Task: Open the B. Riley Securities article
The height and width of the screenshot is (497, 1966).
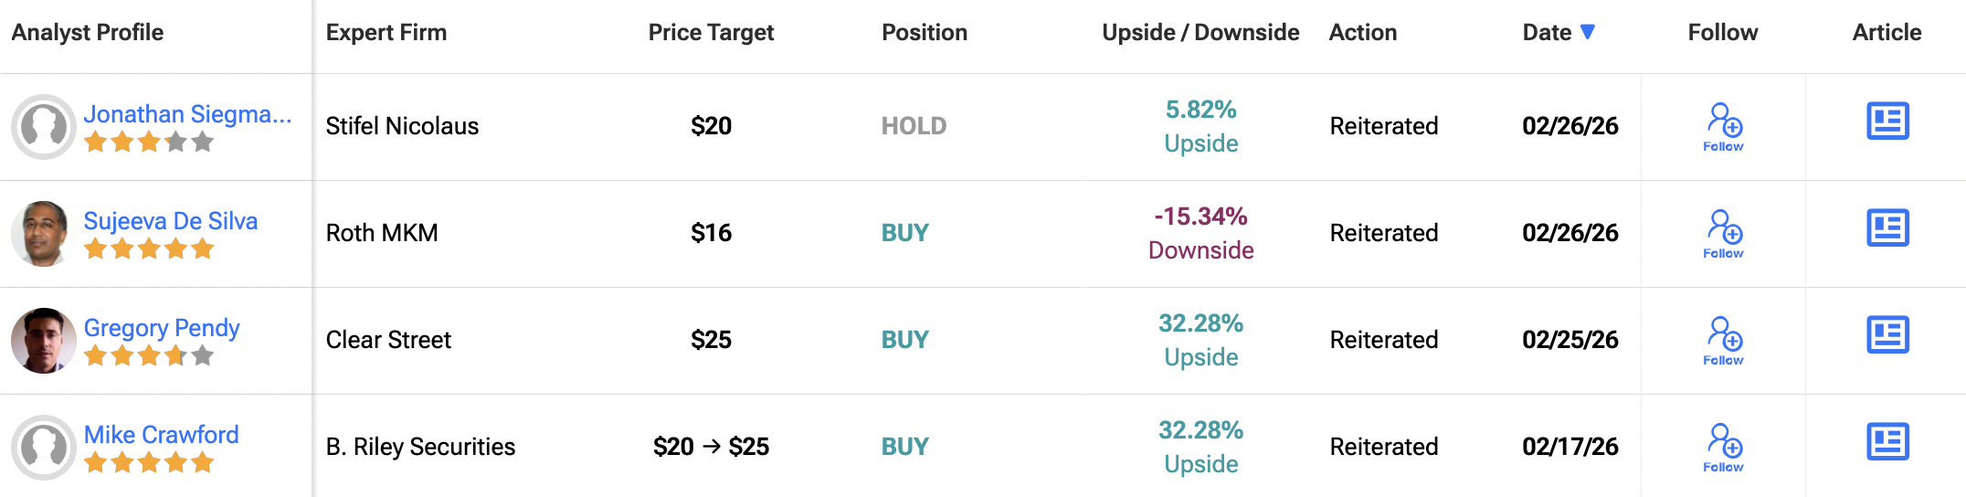Action: click(1887, 442)
